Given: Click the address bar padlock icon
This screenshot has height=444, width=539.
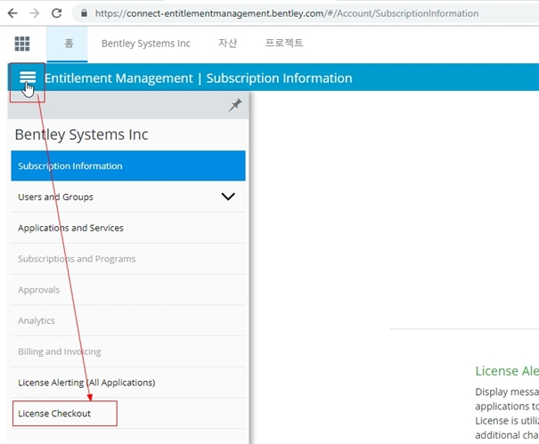Looking at the screenshot, I should [x=83, y=13].
